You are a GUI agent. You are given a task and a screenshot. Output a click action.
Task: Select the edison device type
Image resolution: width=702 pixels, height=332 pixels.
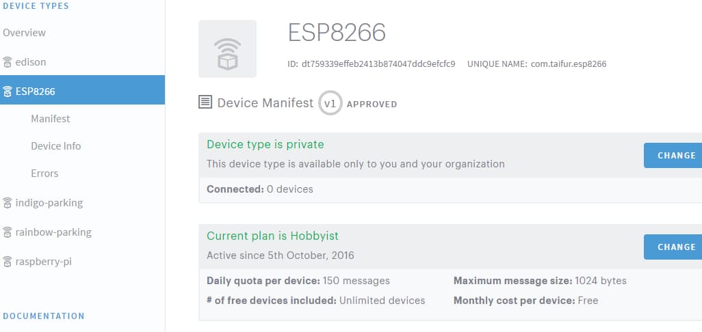click(30, 62)
